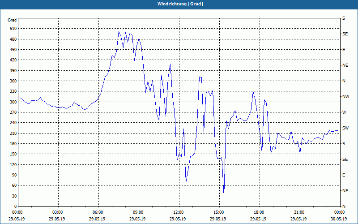Click the 330 degree axis label
Viewport: 358px width, 224px height.
[x=13, y=91]
